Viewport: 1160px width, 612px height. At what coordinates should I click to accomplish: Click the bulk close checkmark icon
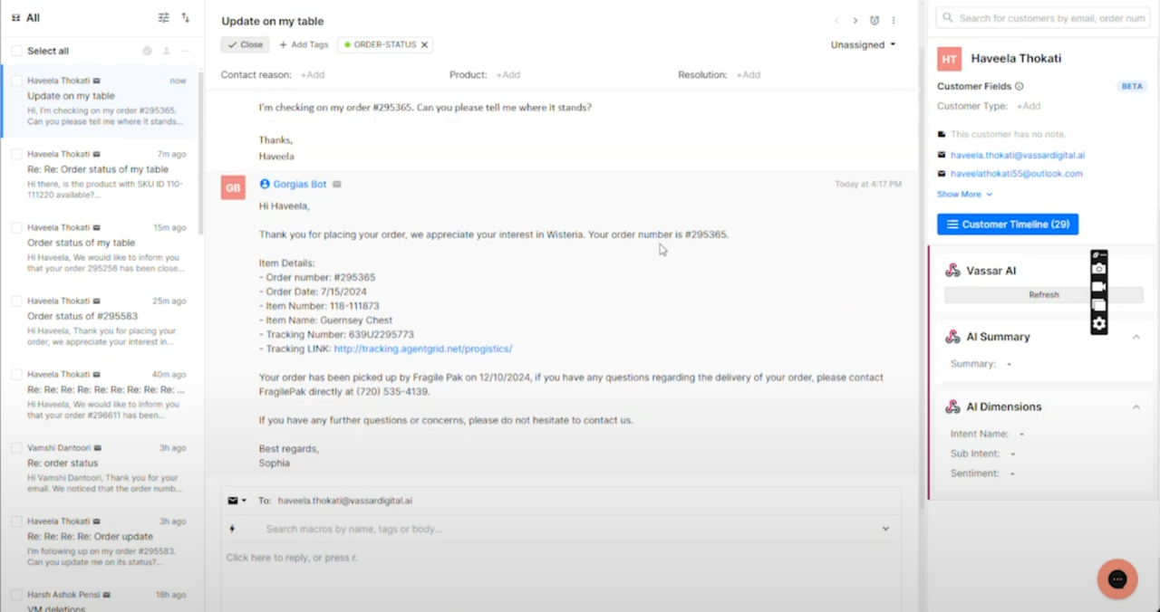(147, 51)
